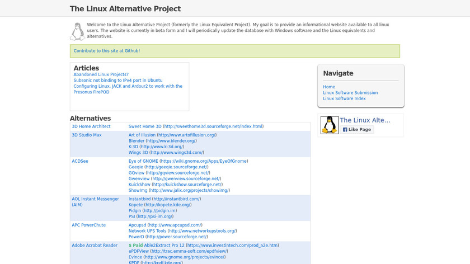Open the Able2Extract Pro 12 paid link

(x=211, y=245)
